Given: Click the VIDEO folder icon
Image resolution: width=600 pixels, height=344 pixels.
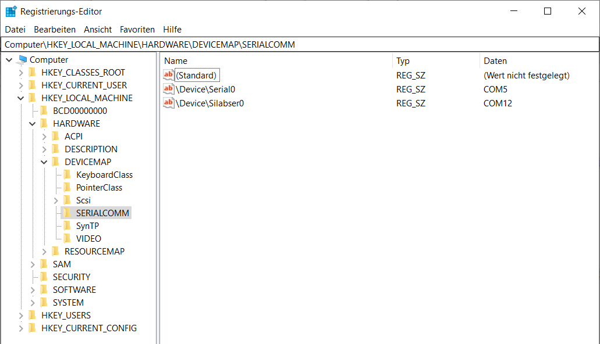Looking at the screenshot, I should [67, 238].
